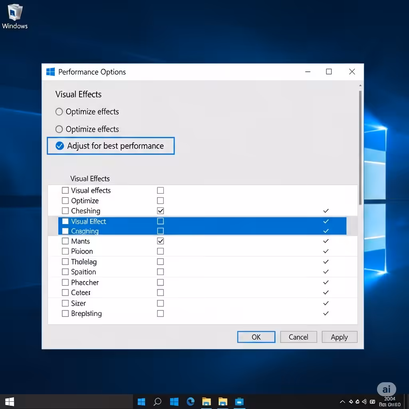Tick the middle checkbox in the Phatcher row

(161, 282)
